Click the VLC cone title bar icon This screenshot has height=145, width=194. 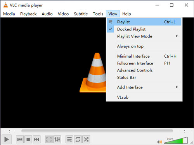5,5
